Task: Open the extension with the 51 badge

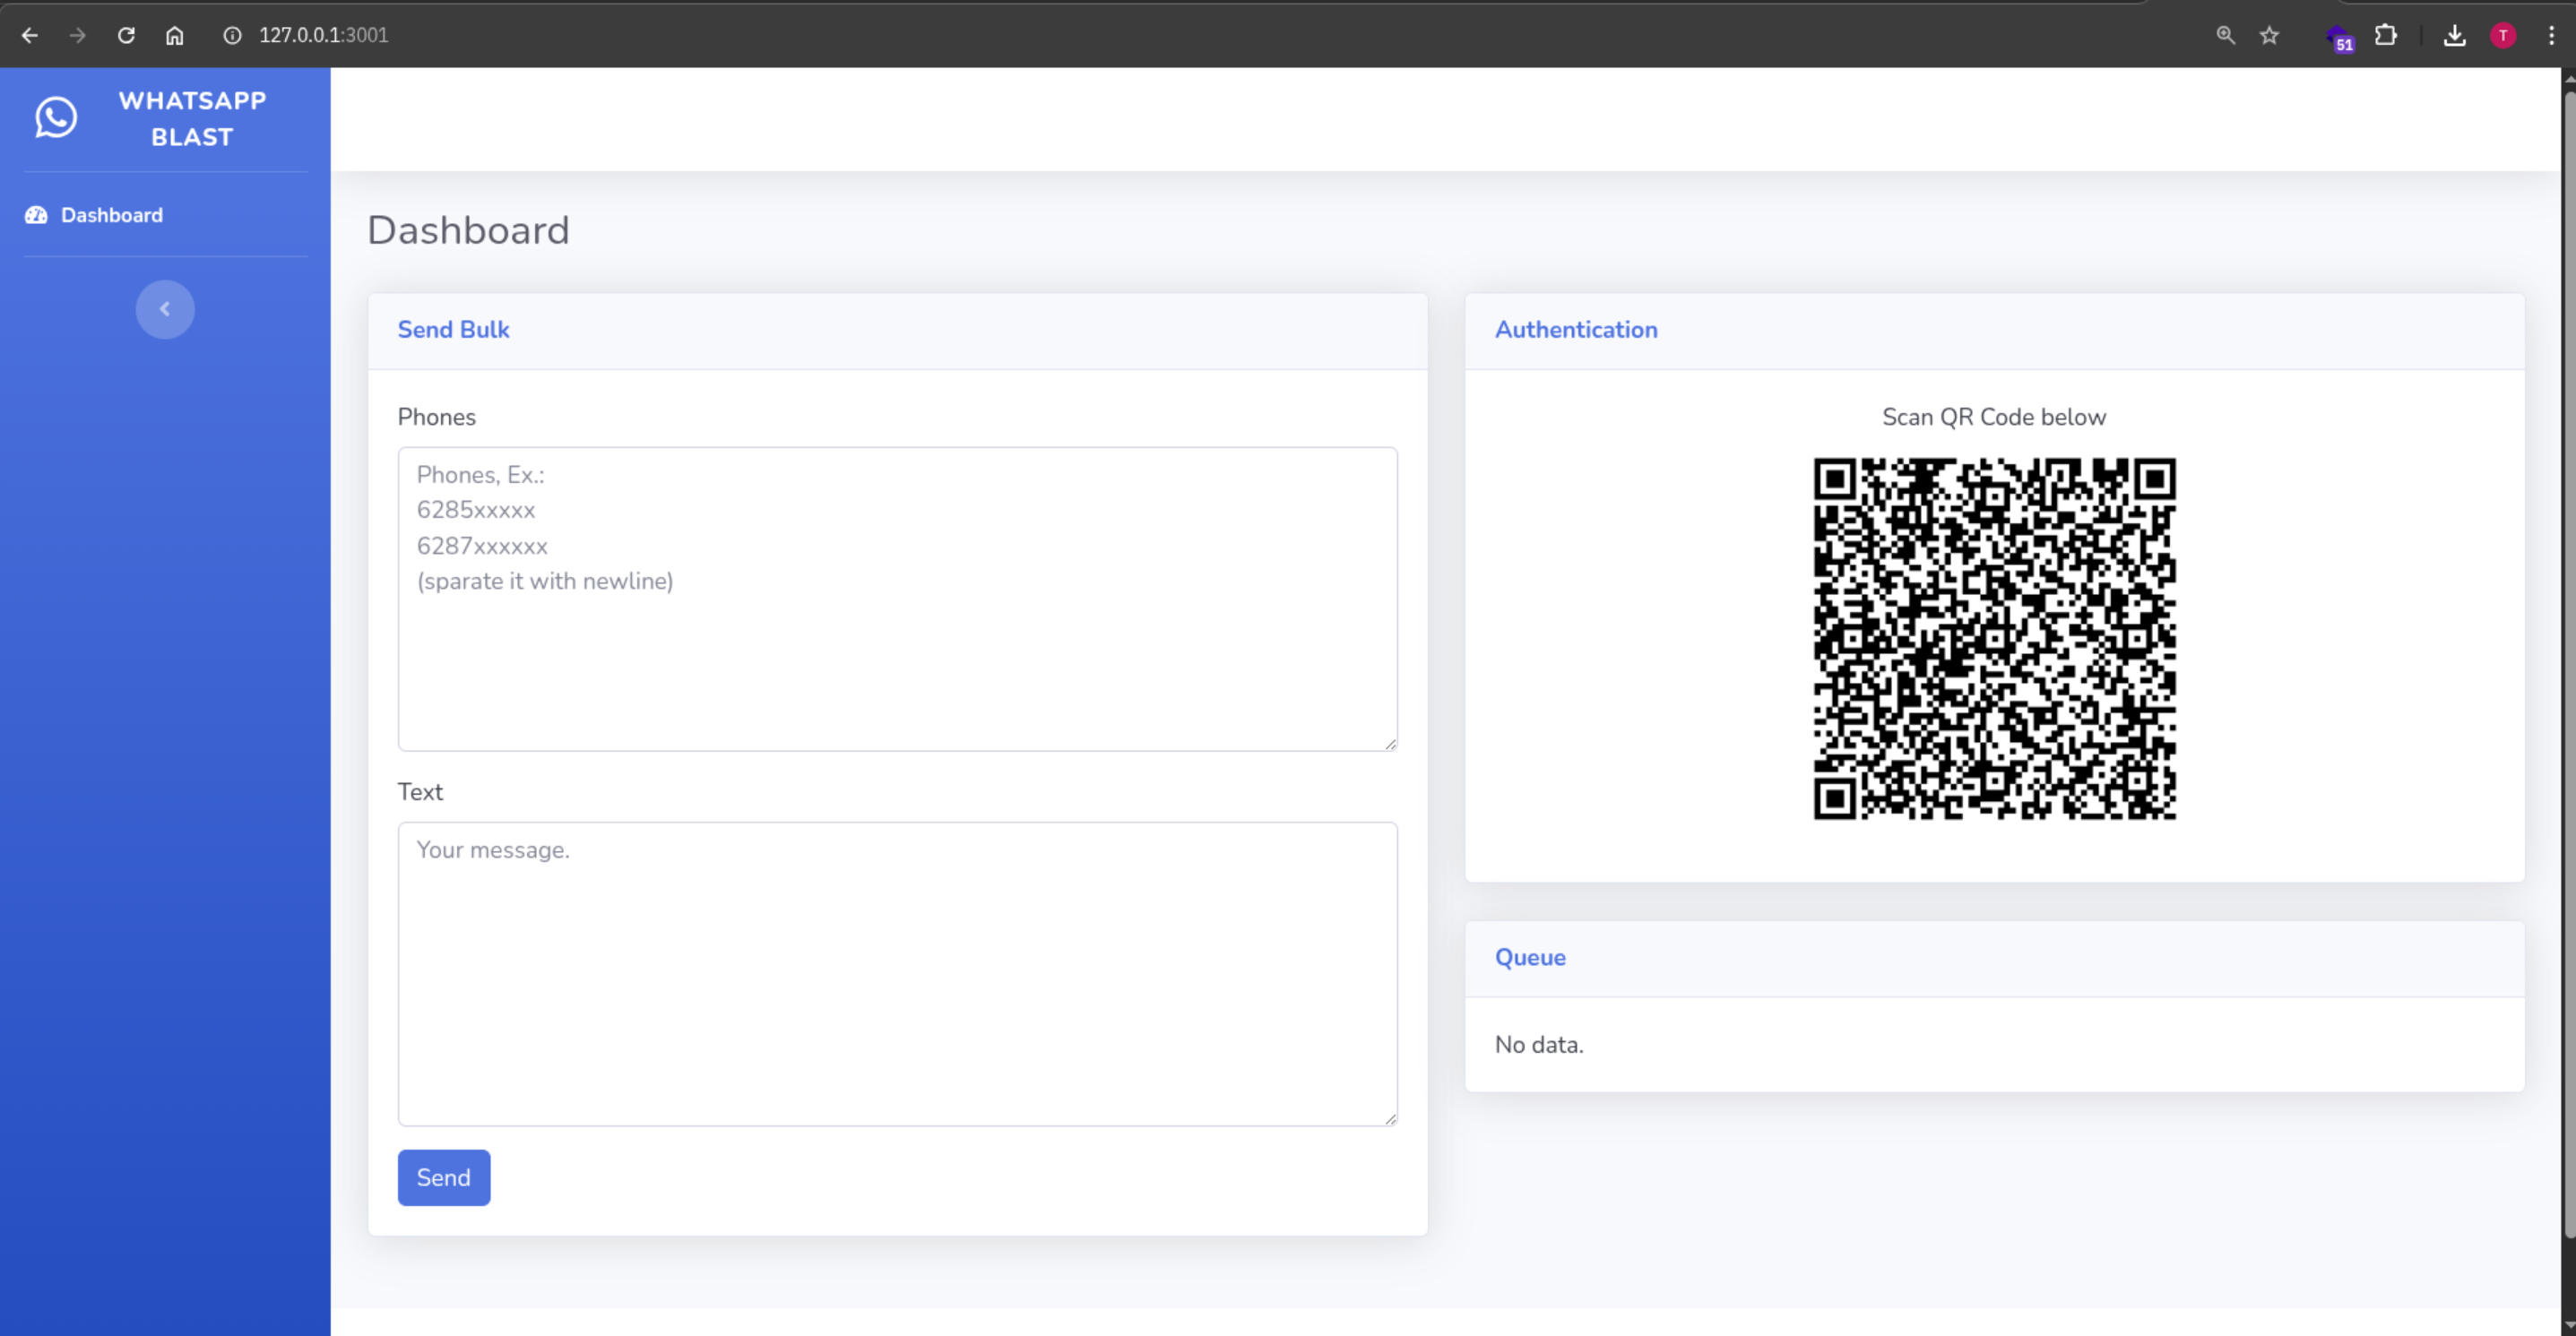Action: (x=2340, y=38)
